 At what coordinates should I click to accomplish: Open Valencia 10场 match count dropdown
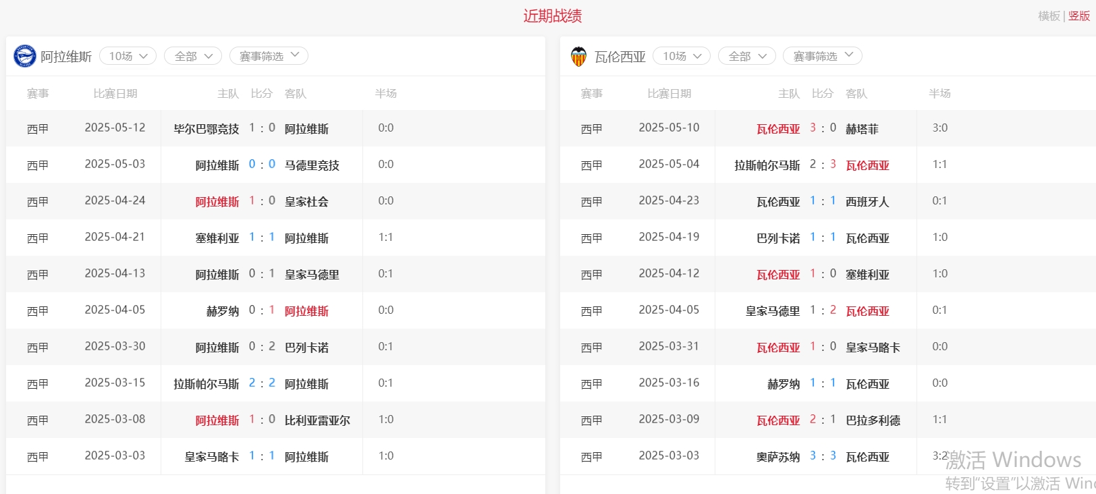click(x=682, y=56)
